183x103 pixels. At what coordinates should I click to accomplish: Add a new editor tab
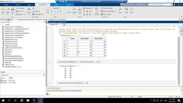click(64, 25)
